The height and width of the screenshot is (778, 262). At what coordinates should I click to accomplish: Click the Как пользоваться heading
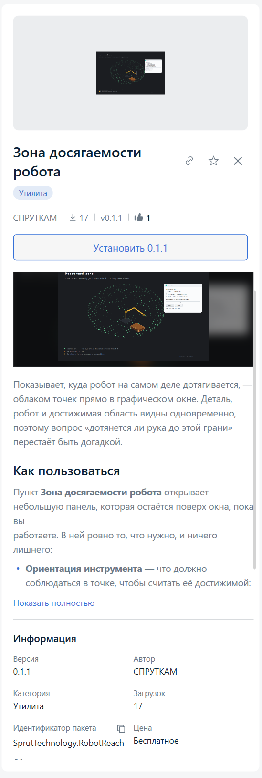tap(66, 471)
